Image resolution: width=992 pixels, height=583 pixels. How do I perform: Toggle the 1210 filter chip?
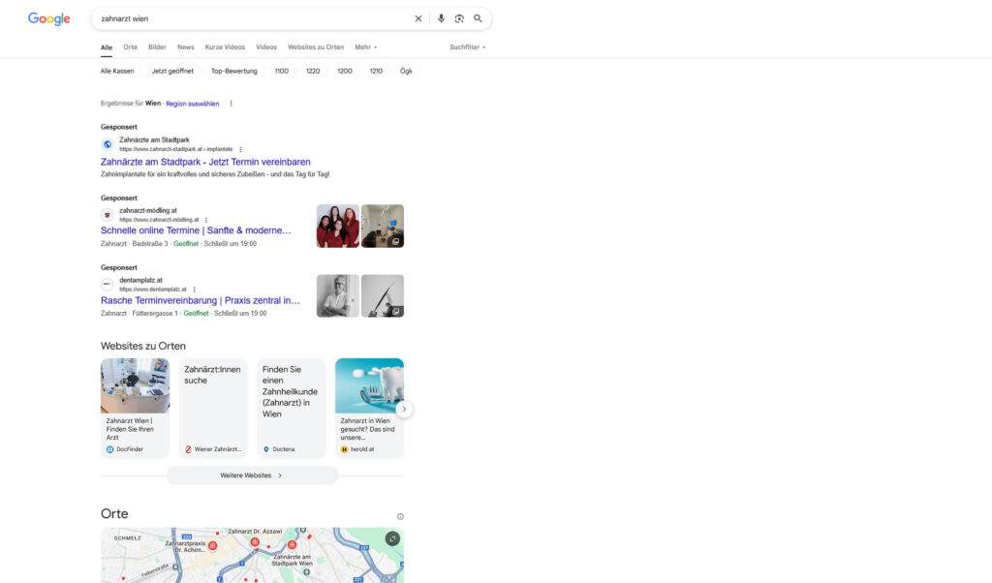pyautogui.click(x=376, y=71)
